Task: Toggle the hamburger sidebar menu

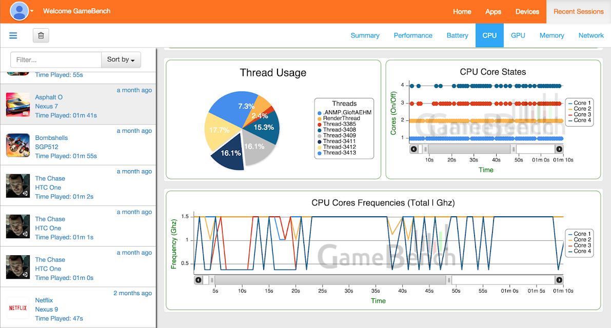Action: (13, 35)
